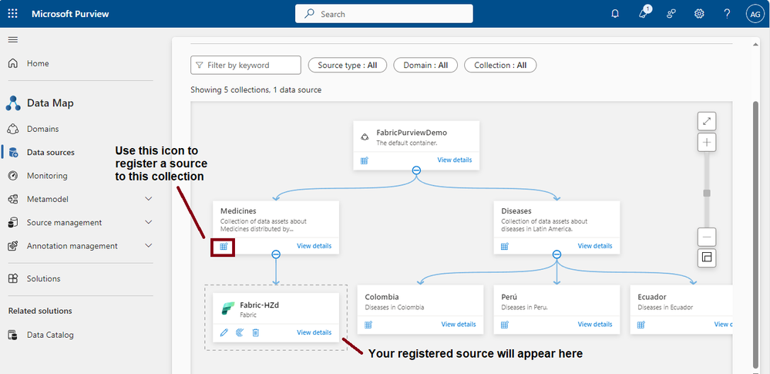Click the Microsoft Purview title
This screenshot has height=374, width=770.
pyautogui.click(x=70, y=14)
